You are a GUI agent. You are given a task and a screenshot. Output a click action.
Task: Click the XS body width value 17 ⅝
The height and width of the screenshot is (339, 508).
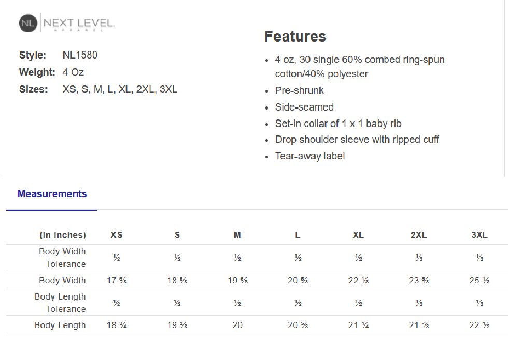(x=117, y=280)
